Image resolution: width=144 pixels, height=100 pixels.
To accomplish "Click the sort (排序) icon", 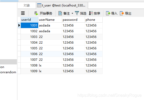I will pyautogui.click(x=91, y=13).
